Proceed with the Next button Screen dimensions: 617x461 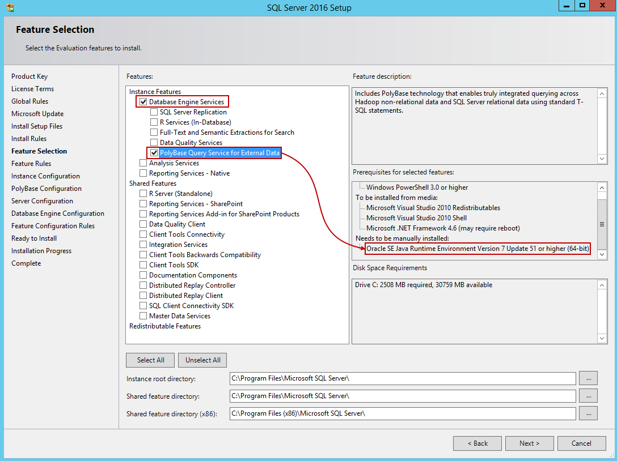529,443
